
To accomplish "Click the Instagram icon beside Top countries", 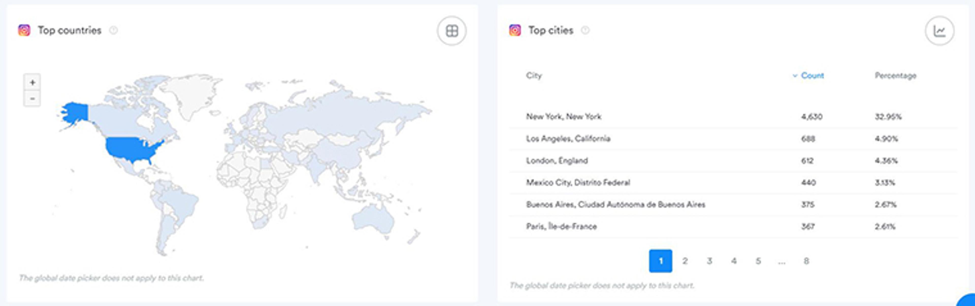I will 24,30.
